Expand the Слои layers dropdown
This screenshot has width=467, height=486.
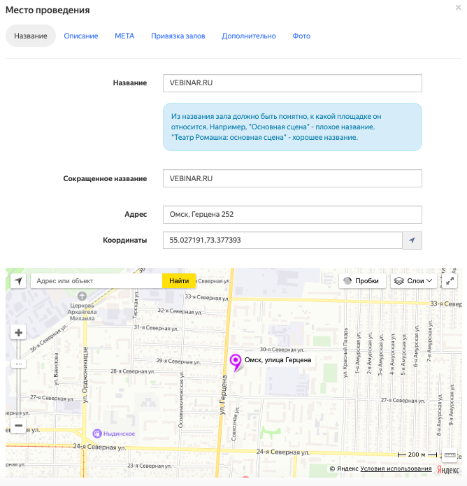413,281
